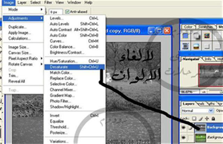Hide the bottom Background layer eye
The width and height of the screenshot is (223, 144).
184,138
